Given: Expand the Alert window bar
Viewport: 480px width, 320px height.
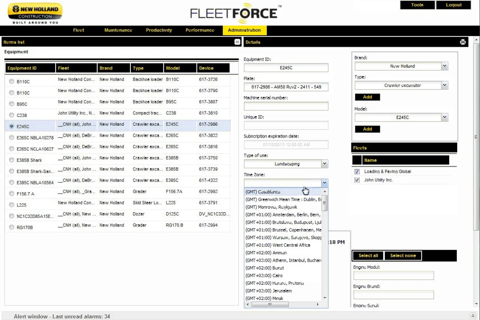Looking at the screenshot, I should click(473, 316).
